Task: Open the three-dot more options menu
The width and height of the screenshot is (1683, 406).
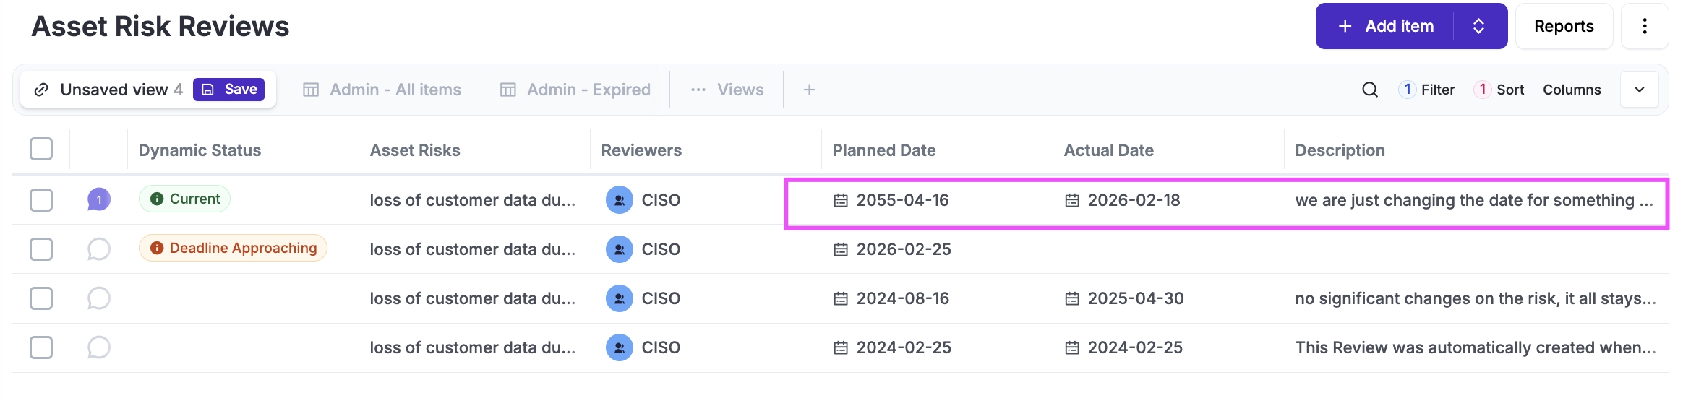Action: [1644, 26]
